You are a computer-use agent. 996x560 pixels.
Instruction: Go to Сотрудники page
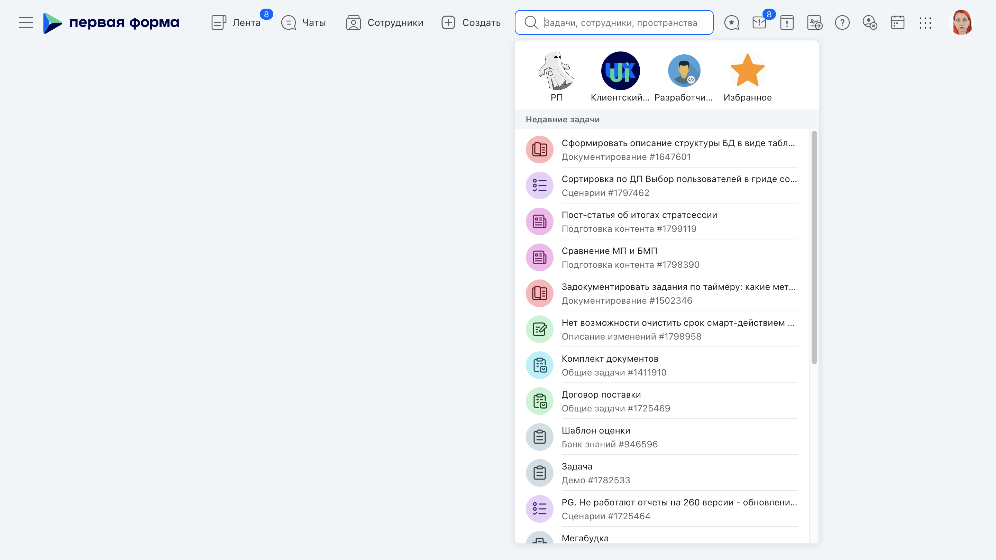[x=385, y=22]
